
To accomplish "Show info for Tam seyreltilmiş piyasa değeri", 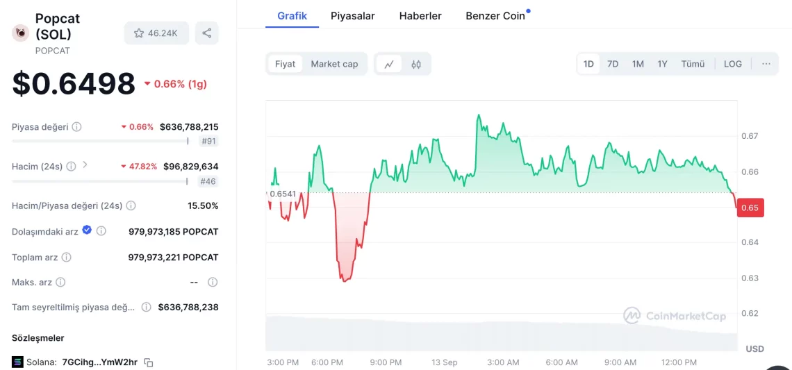I will (x=146, y=306).
